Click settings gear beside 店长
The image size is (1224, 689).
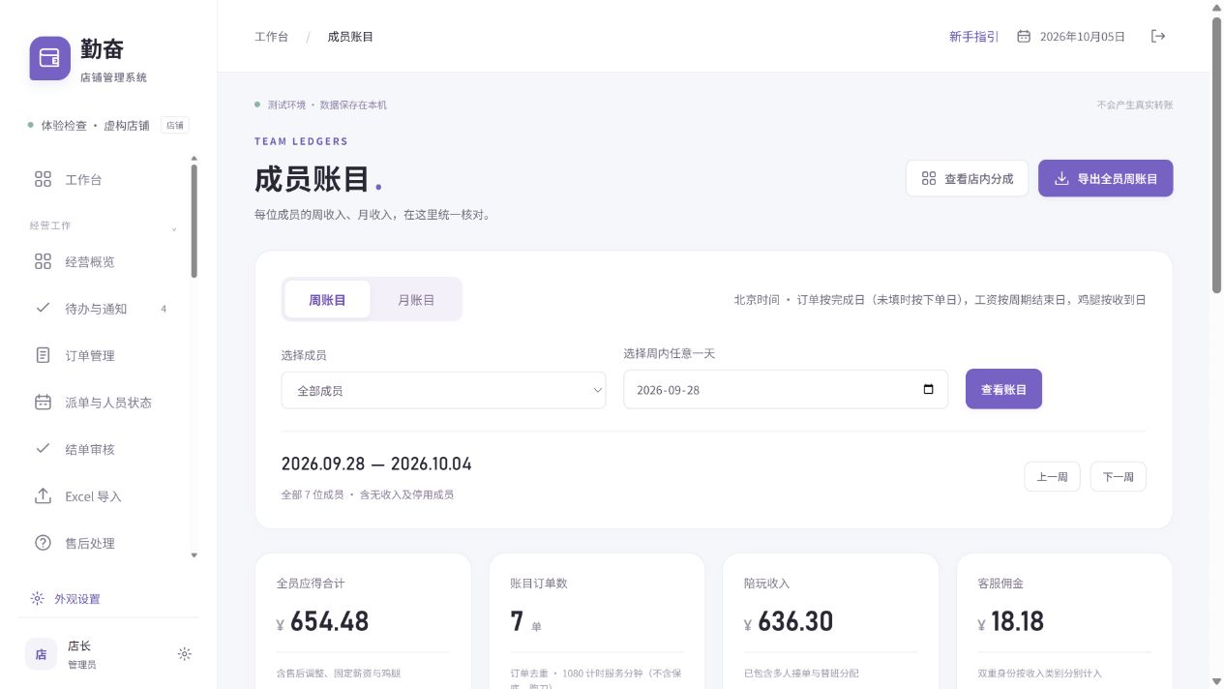[x=185, y=654]
